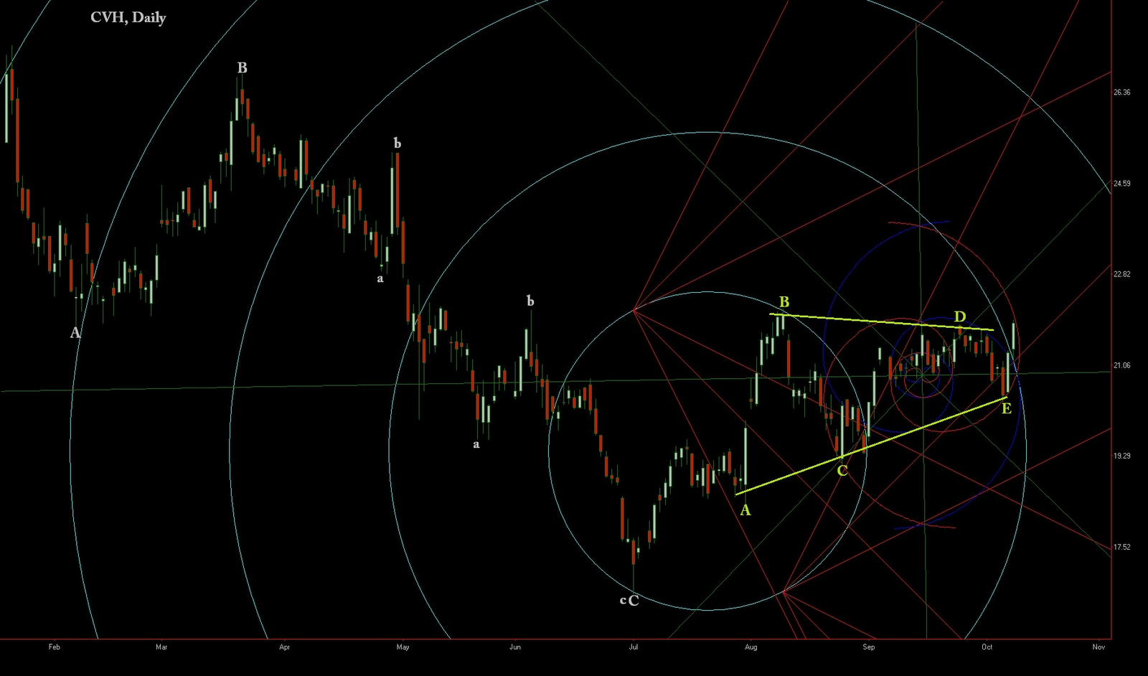Select lowercase a label below the early-May low
This screenshot has width=1148, height=676.
pyautogui.click(x=380, y=278)
